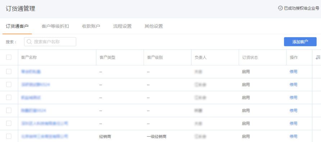Click the 经销商 customer type cell
Screen dimensions: 321x142
pos(105,137)
